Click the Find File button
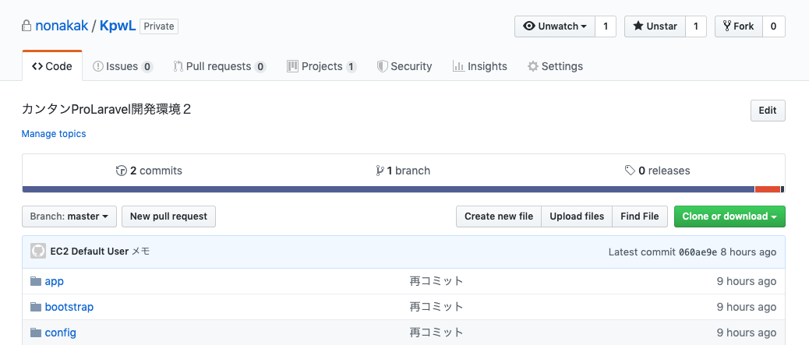 click(x=639, y=216)
